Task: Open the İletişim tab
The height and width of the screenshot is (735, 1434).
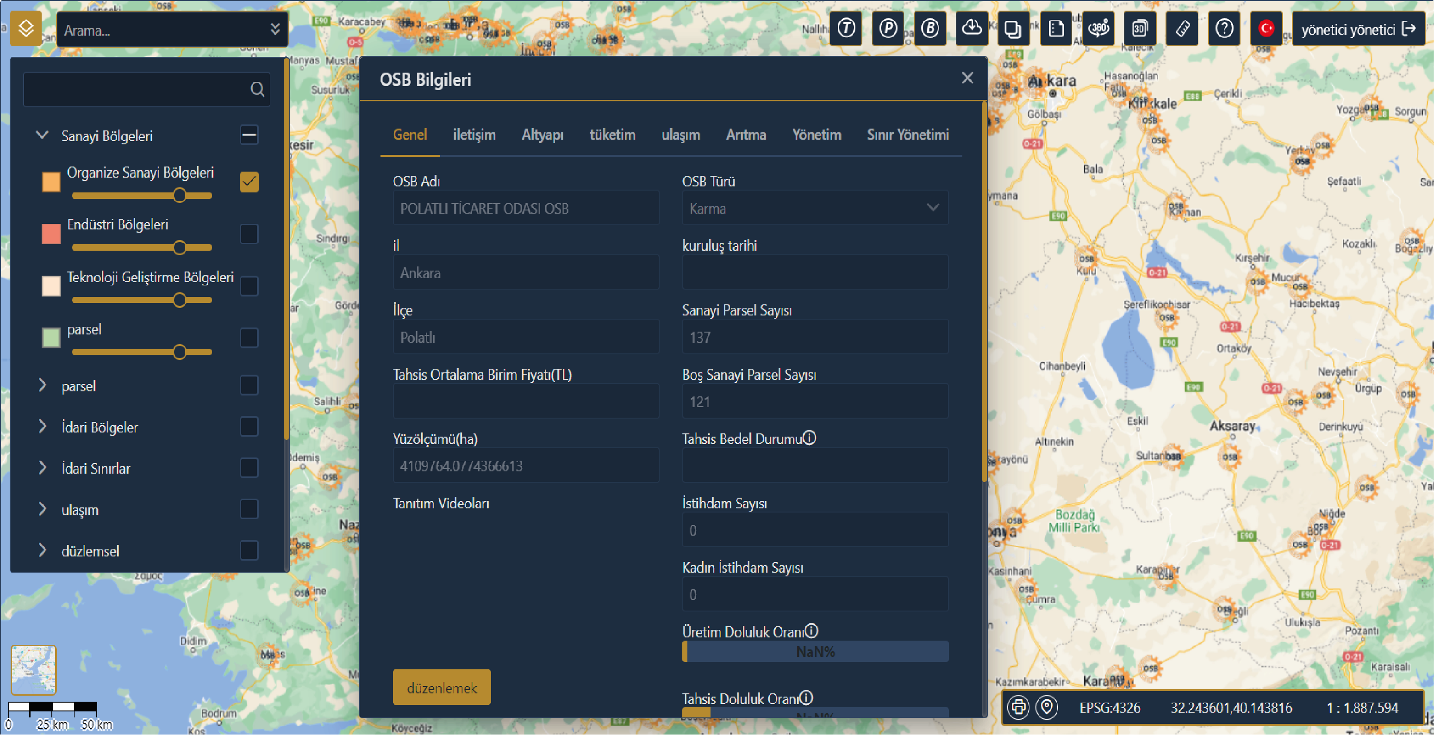Action: pos(474,135)
